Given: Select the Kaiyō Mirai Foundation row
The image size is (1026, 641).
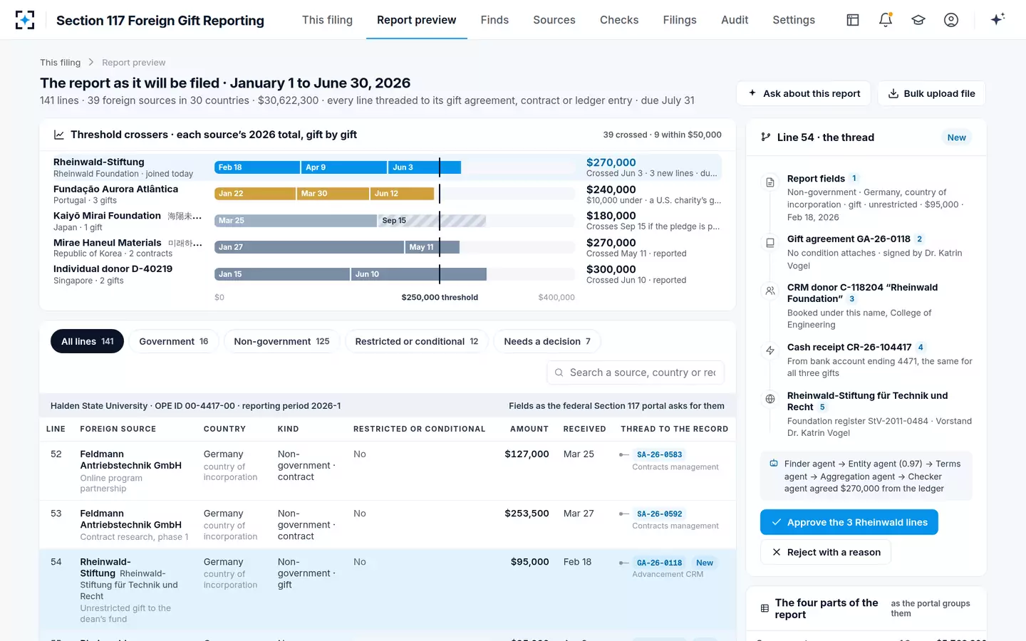Looking at the screenshot, I should point(388,221).
